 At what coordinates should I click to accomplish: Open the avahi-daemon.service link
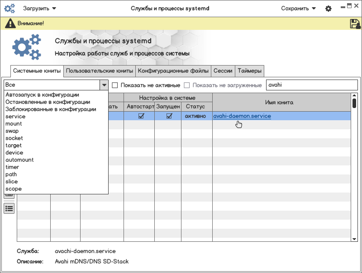[x=242, y=116]
